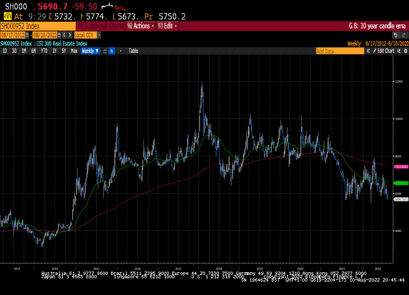Screen dimensions: 409x295
Task: Click the start date field 08/17/2012
Action: pyautogui.click(x=13, y=35)
